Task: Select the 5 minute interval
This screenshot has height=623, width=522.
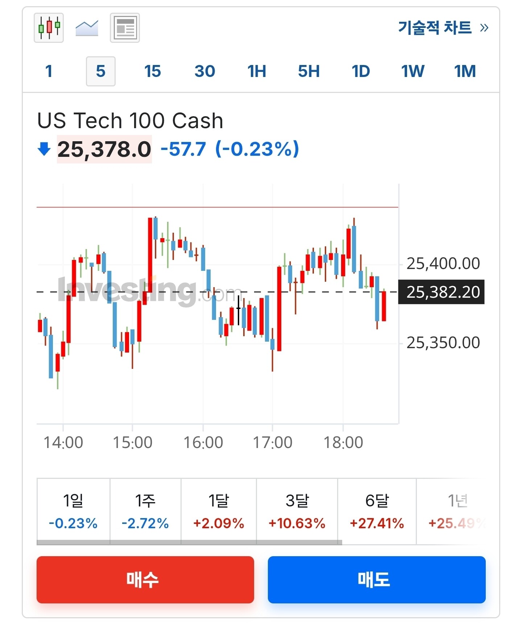Action: (x=101, y=71)
